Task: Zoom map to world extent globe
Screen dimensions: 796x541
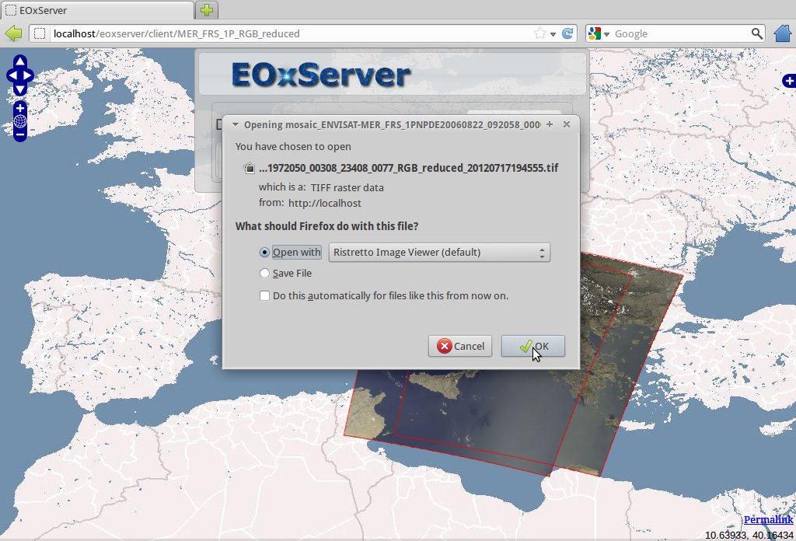Action: click(20, 121)
